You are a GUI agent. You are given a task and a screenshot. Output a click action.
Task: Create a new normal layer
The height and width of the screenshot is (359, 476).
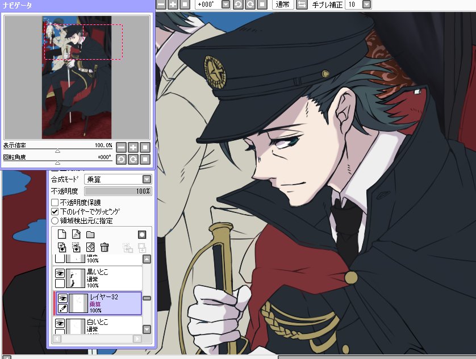tap(62, 234)
